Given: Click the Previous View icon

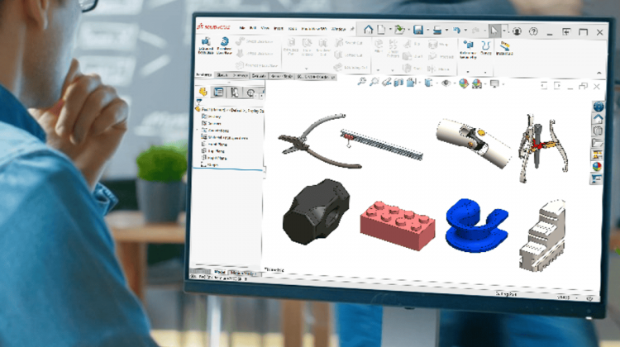Looking at the screenshot, I should pos(386,82).
